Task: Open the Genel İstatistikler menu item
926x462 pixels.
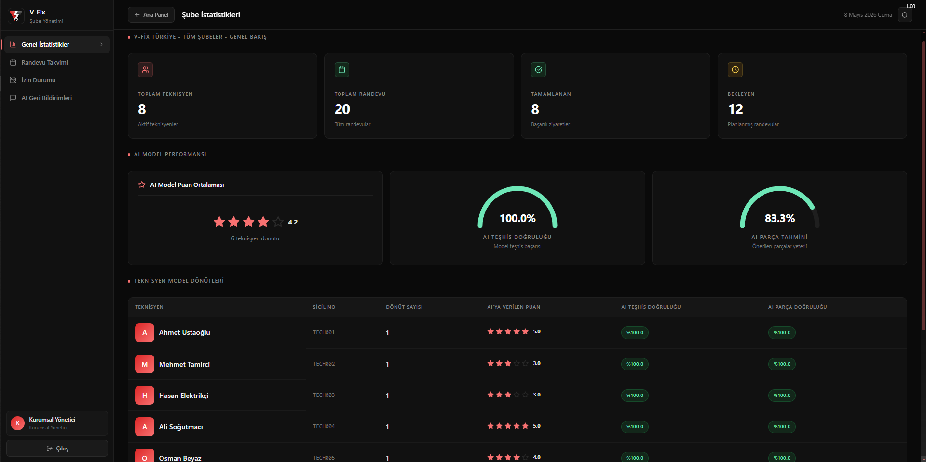Action: coord(56,44)
